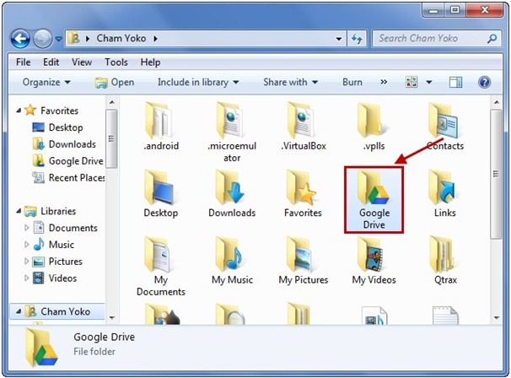Viewport: 511px width, 378px height.
Task: Open Recent Places in sidebar
Action: pyautogui.click(x=68, y=178)
